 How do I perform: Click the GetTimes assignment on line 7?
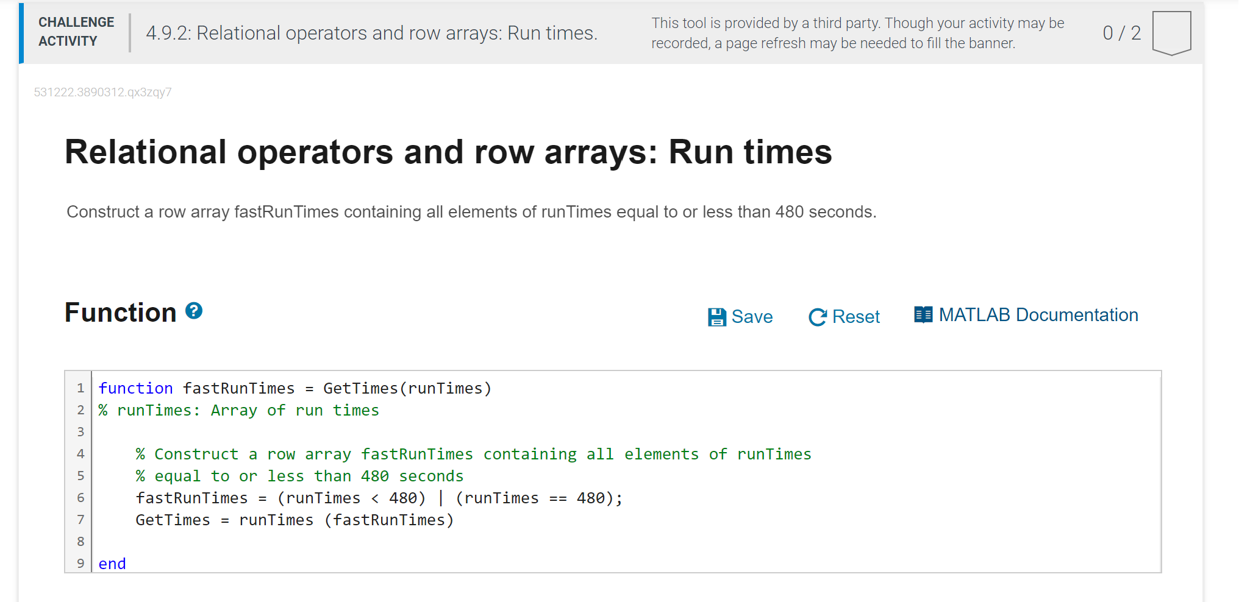[295, 520]
